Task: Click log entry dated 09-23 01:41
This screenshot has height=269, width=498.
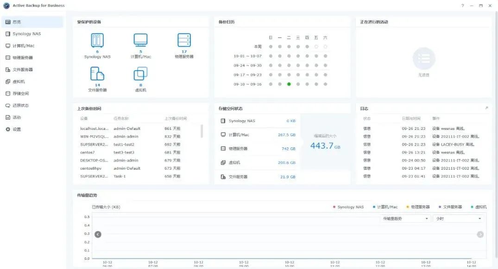Action: click(424, 176)
